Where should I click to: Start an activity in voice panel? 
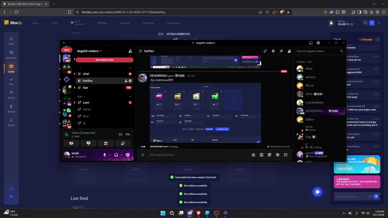coord(106,143)
